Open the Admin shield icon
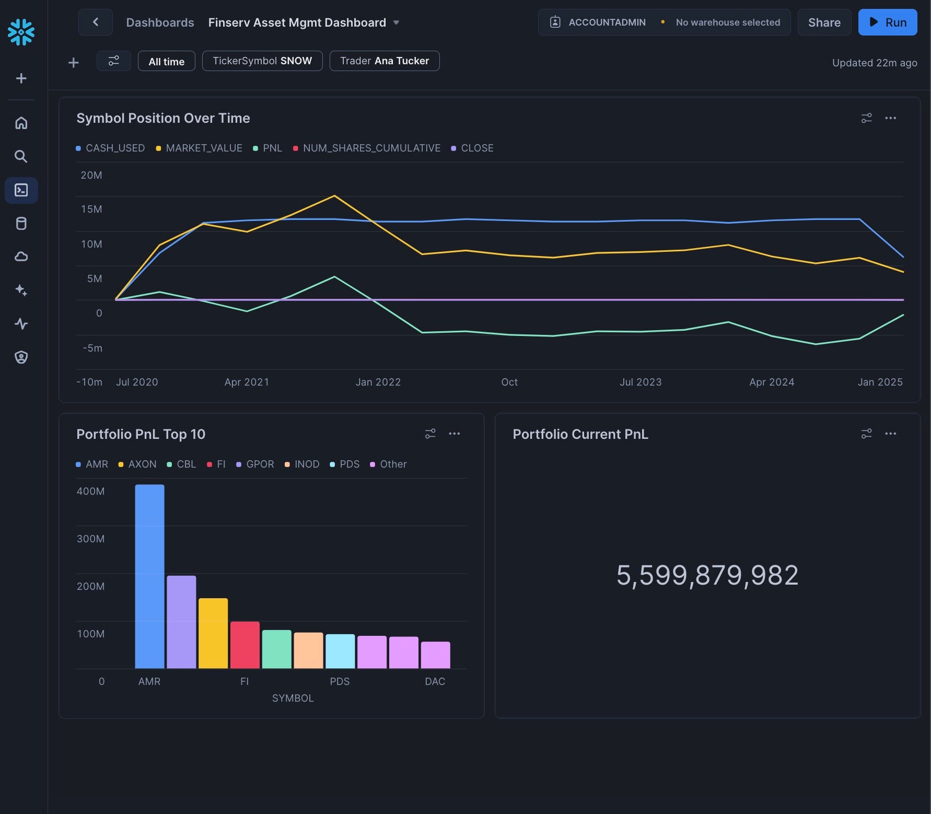The height and width of the screenshot is (814, 931). (x=21, y=357)
